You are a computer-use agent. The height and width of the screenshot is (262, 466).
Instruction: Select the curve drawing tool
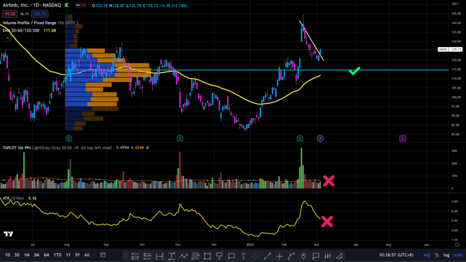pyautogui.click(x=292, y=256)
